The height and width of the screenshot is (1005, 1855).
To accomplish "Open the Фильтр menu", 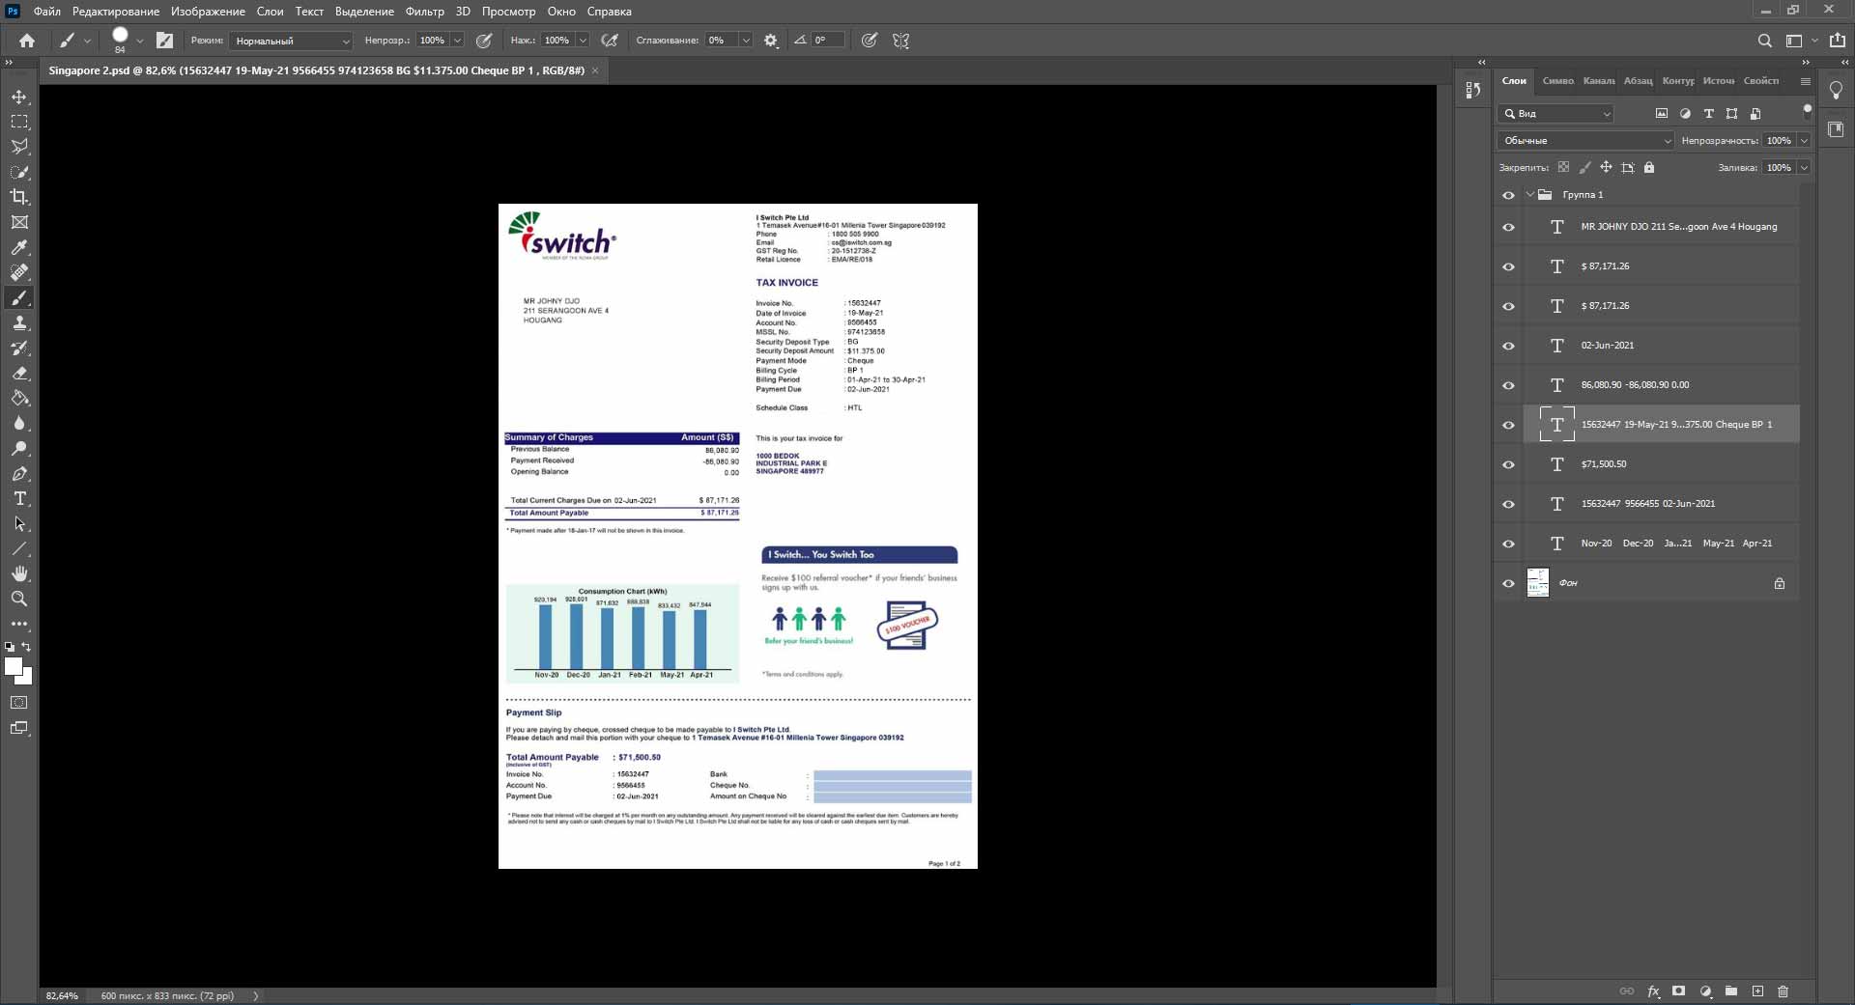I will point(424,12).
